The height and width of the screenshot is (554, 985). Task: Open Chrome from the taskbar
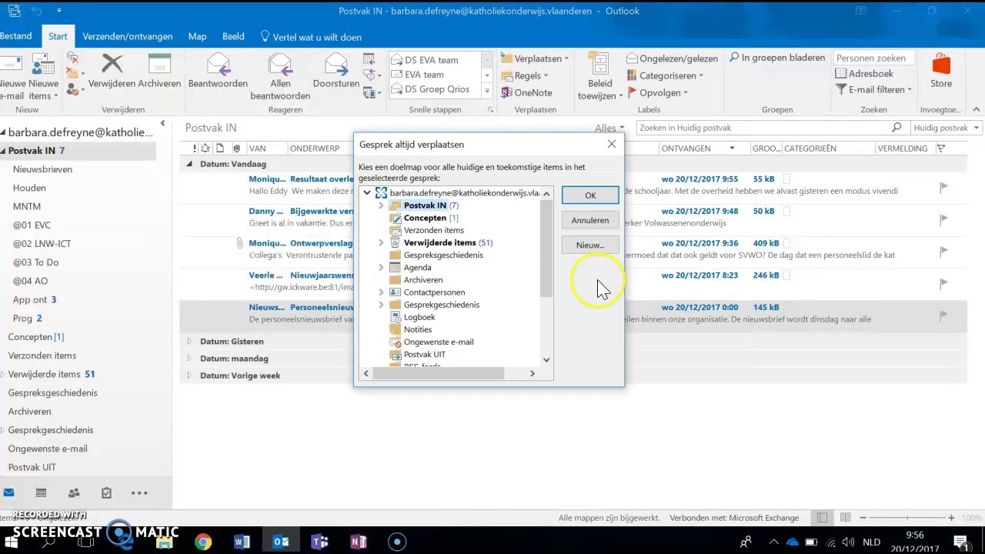(202, 542)
